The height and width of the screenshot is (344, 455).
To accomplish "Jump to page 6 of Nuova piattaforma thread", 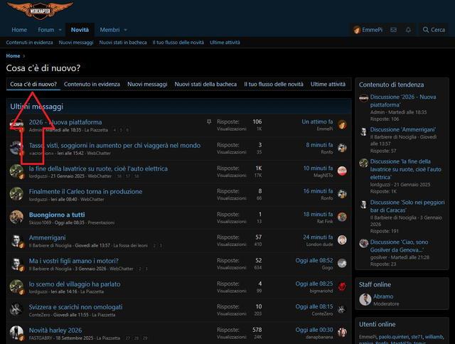I will coord(127,130).
